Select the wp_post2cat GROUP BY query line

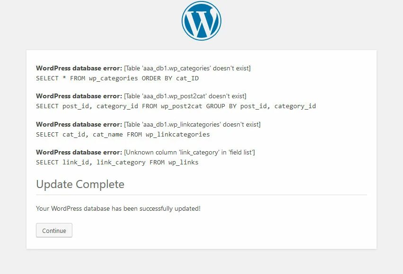(x=176, y=106)
